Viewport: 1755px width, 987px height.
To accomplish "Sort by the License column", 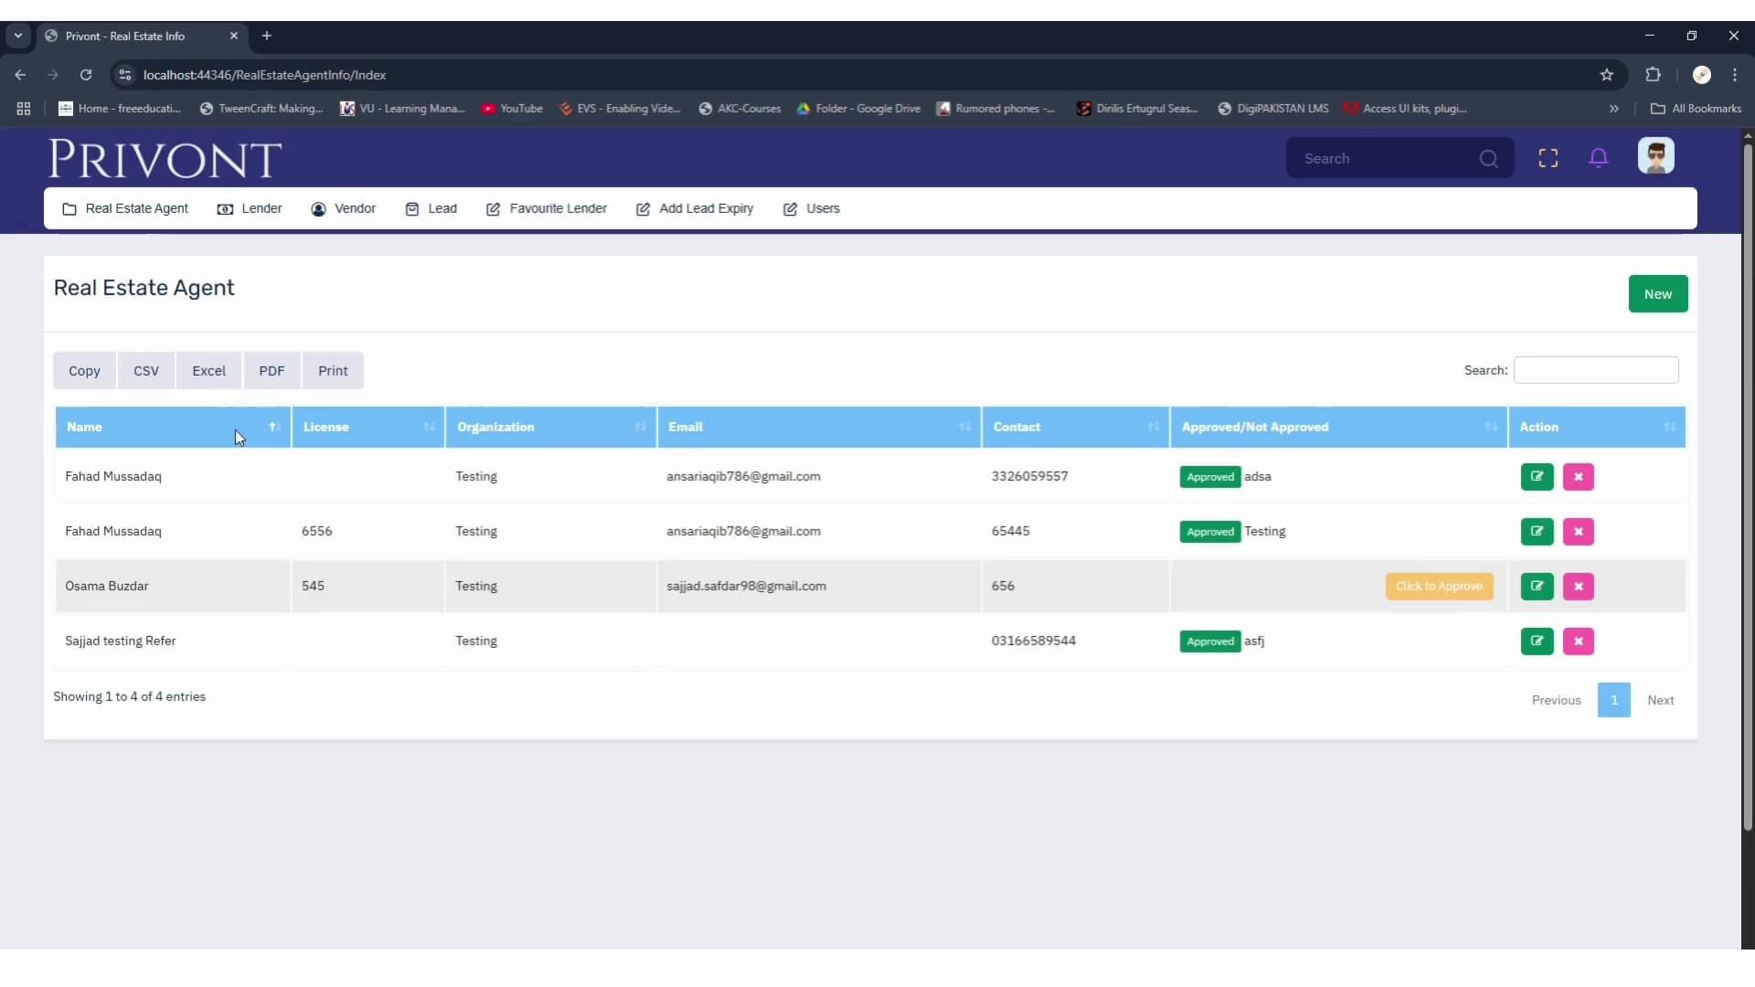I will [x=368, y=428].
